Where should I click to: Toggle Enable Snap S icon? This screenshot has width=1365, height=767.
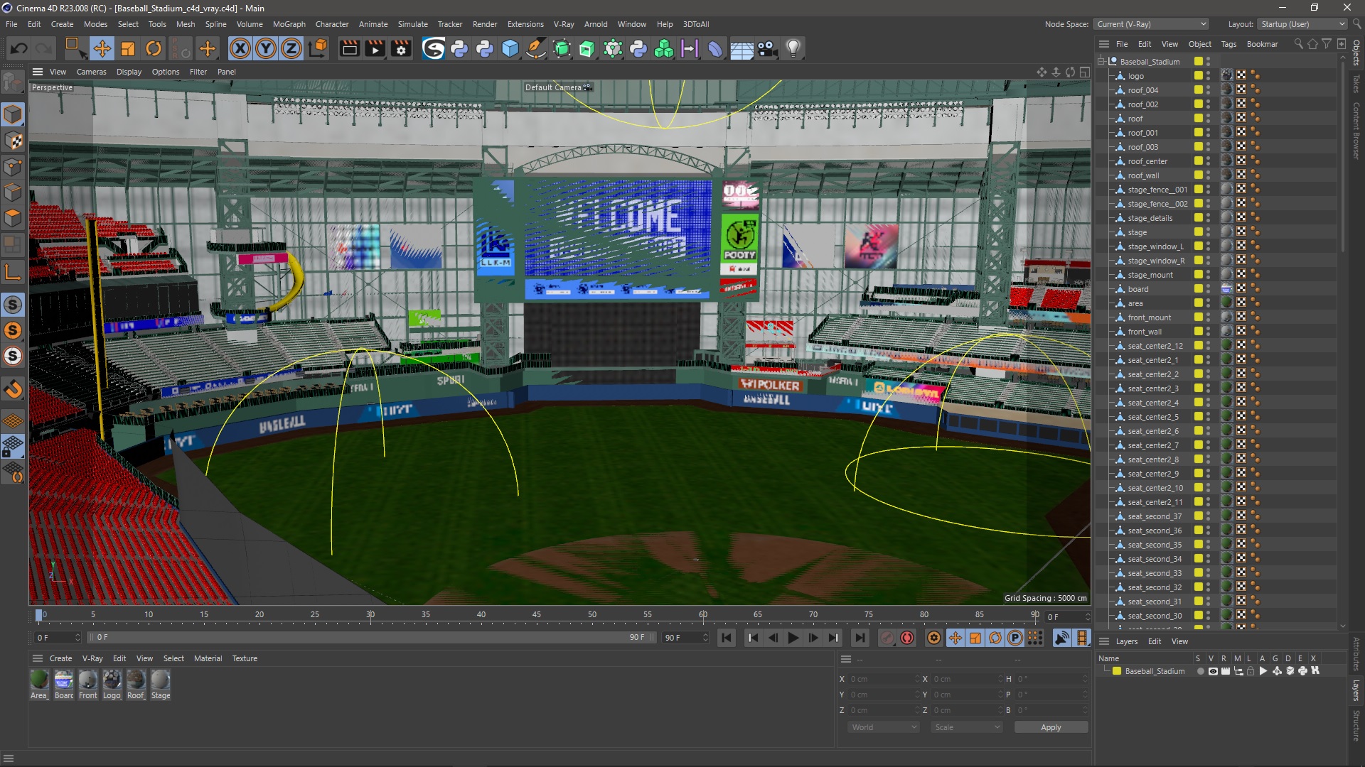(13, 305)
